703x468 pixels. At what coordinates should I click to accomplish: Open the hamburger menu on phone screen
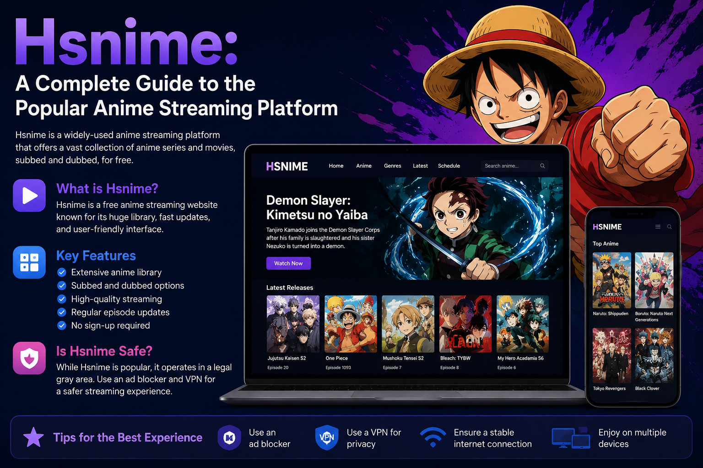click(x=658, y=227)
